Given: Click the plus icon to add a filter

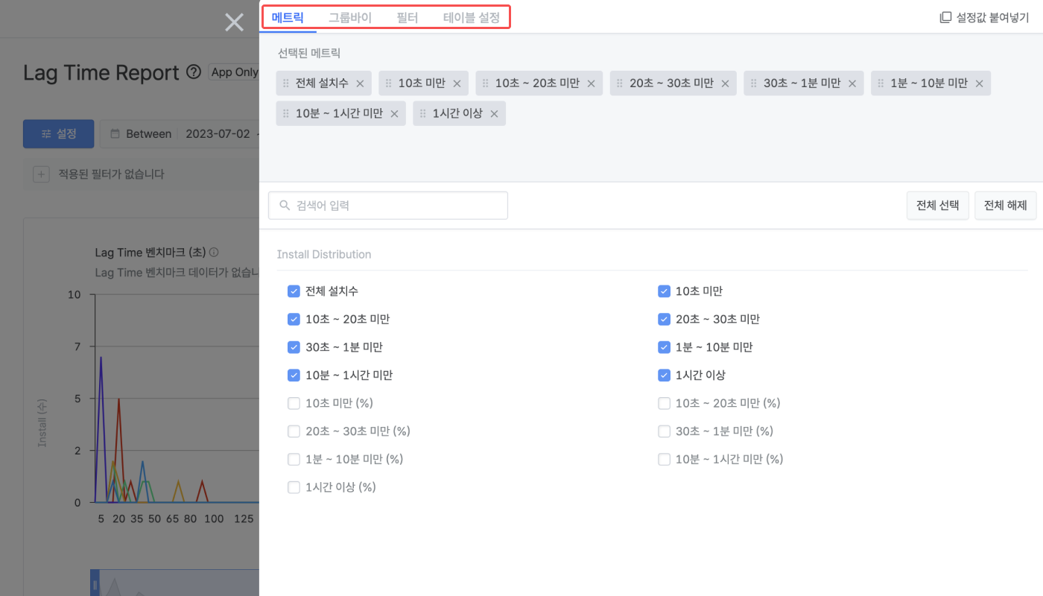Looking at the screenshot, I should [x=41, y=174].
